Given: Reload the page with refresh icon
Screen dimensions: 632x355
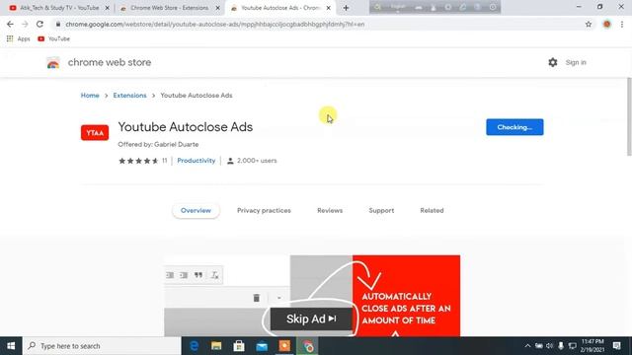Looking at the screenshot, I should pos(39,24).
